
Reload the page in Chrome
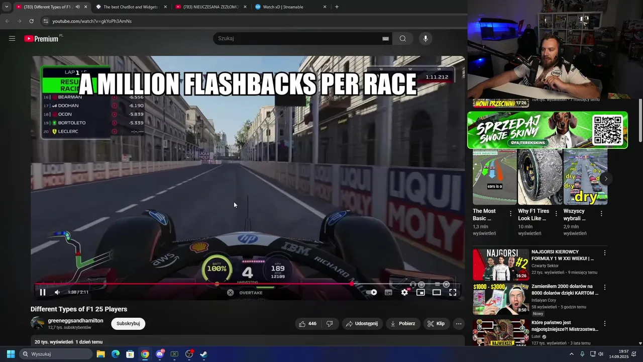[31, 21]
